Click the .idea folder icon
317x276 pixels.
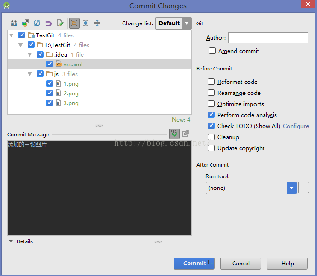coord(49,54)
